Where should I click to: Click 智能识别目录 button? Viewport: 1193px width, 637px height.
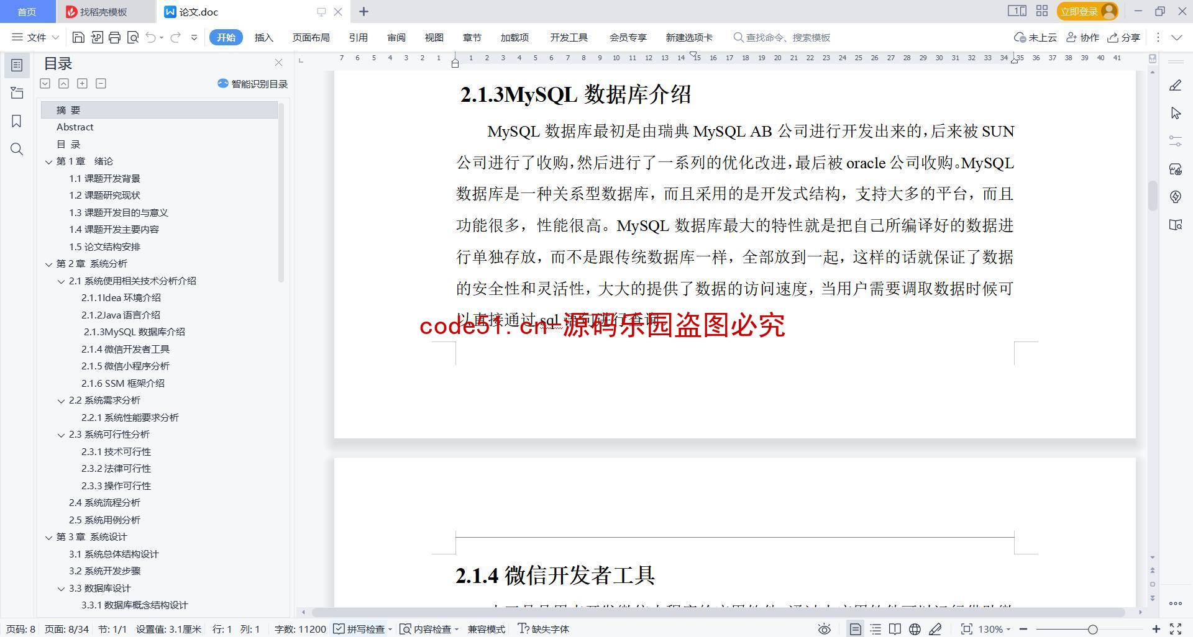[252, 84]
